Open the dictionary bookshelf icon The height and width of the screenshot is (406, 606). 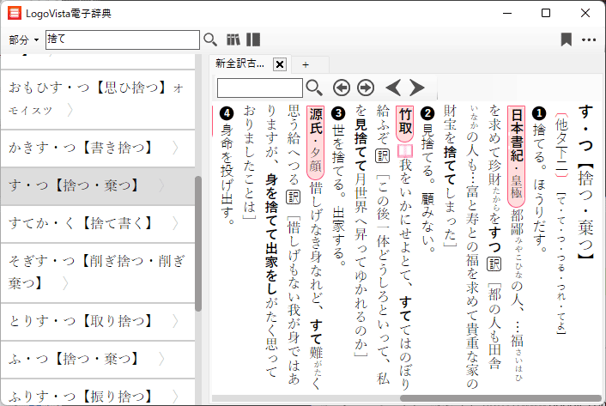[233, 39]
